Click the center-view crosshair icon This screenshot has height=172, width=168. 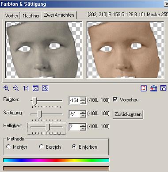[45, 88]
